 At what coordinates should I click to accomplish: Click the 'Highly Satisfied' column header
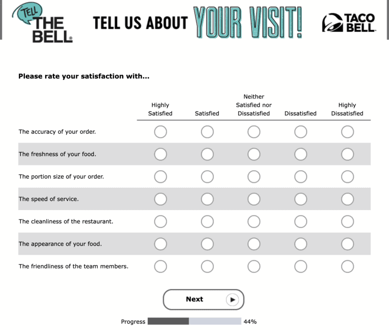(160, 109)
